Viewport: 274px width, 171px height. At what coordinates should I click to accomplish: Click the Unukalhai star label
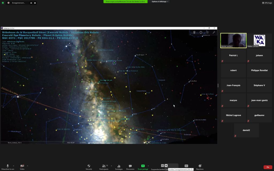pyautogui.click(x=193, y=81)
